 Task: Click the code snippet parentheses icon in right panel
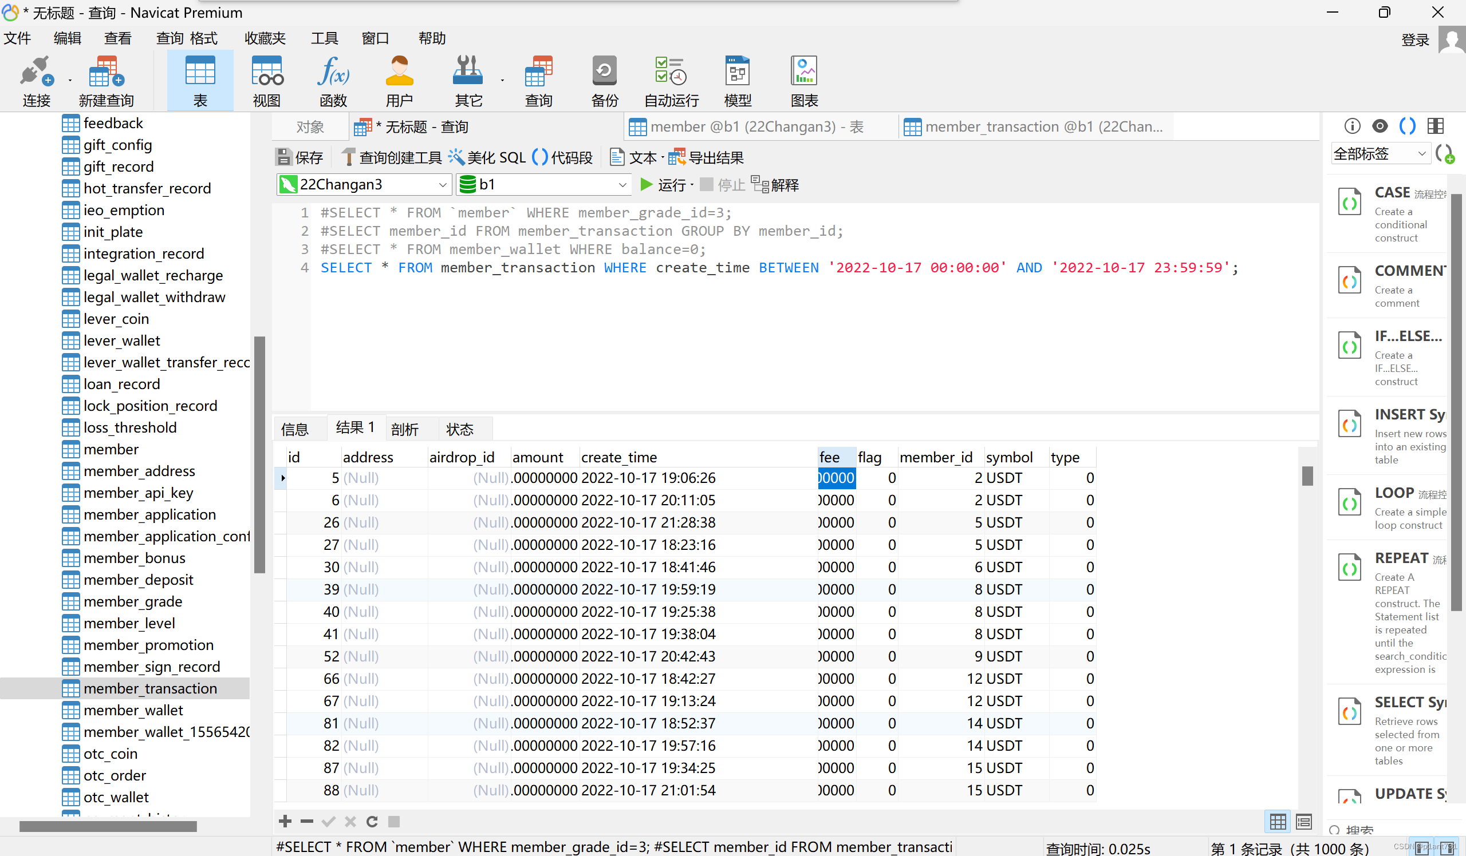click(1407, 125)
